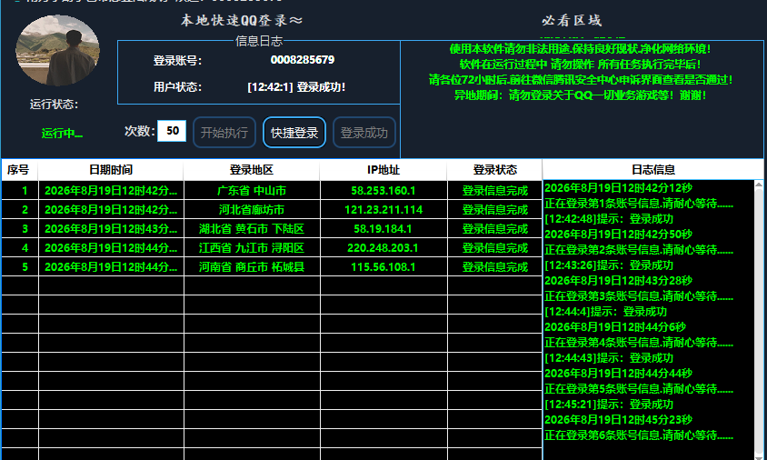Click notice line starting 异地期间
Screen dimensions: 767x460
pyautogui.click(x=580, y=95)
